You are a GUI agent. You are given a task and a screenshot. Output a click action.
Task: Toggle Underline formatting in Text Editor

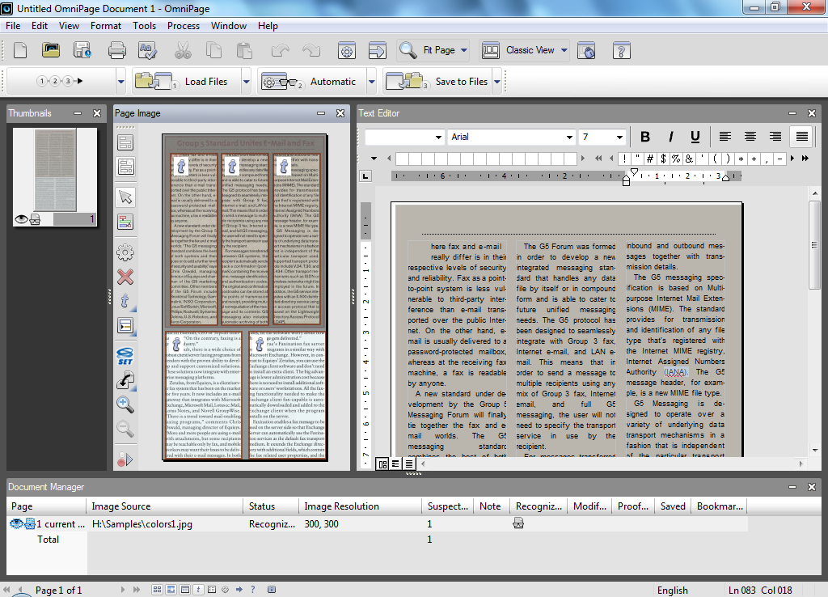[x=695, y=137]
